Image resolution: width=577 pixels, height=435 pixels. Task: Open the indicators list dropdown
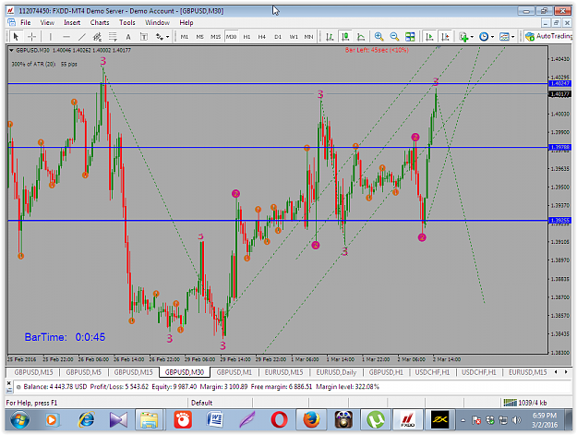coord(466,36)
